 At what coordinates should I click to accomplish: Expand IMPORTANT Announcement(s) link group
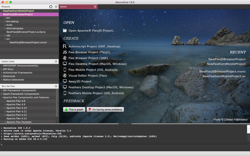(x=2, y=66)
